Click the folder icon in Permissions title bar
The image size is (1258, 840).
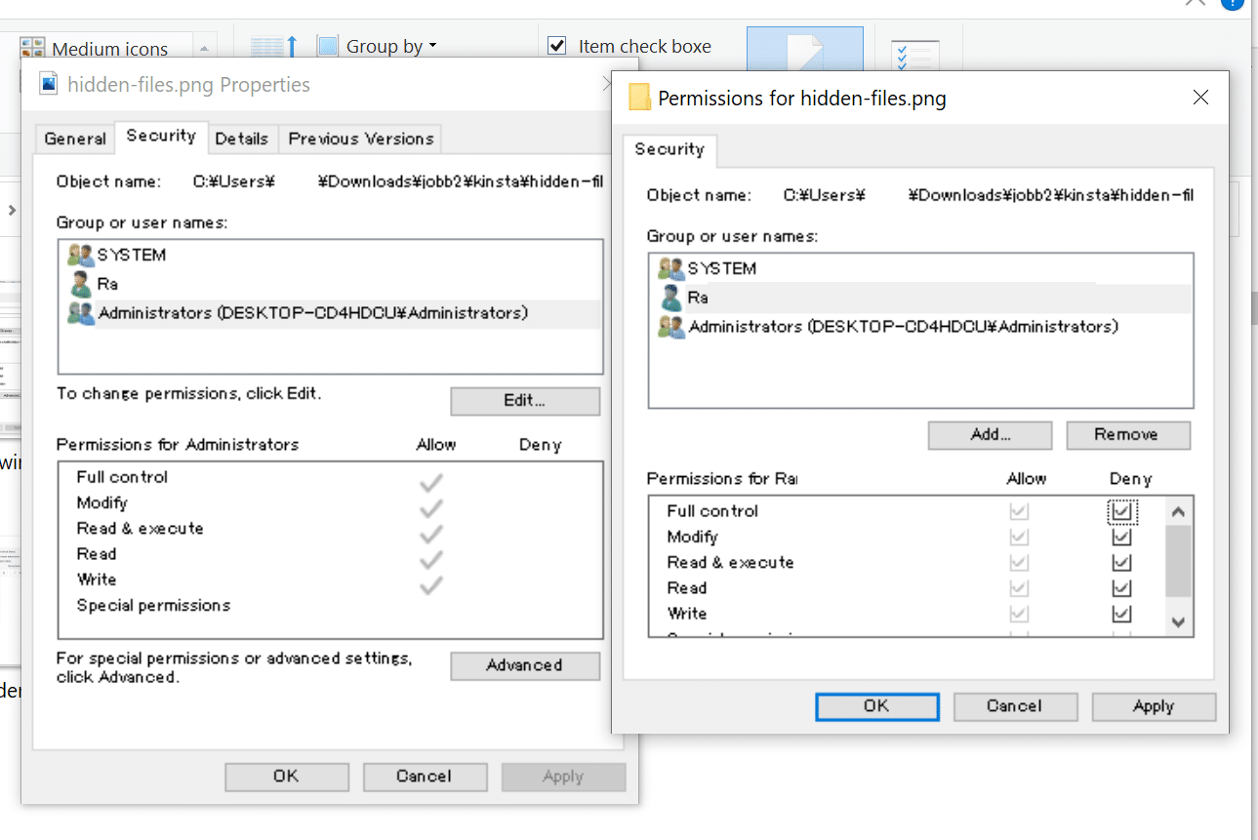tap(639, 98)
